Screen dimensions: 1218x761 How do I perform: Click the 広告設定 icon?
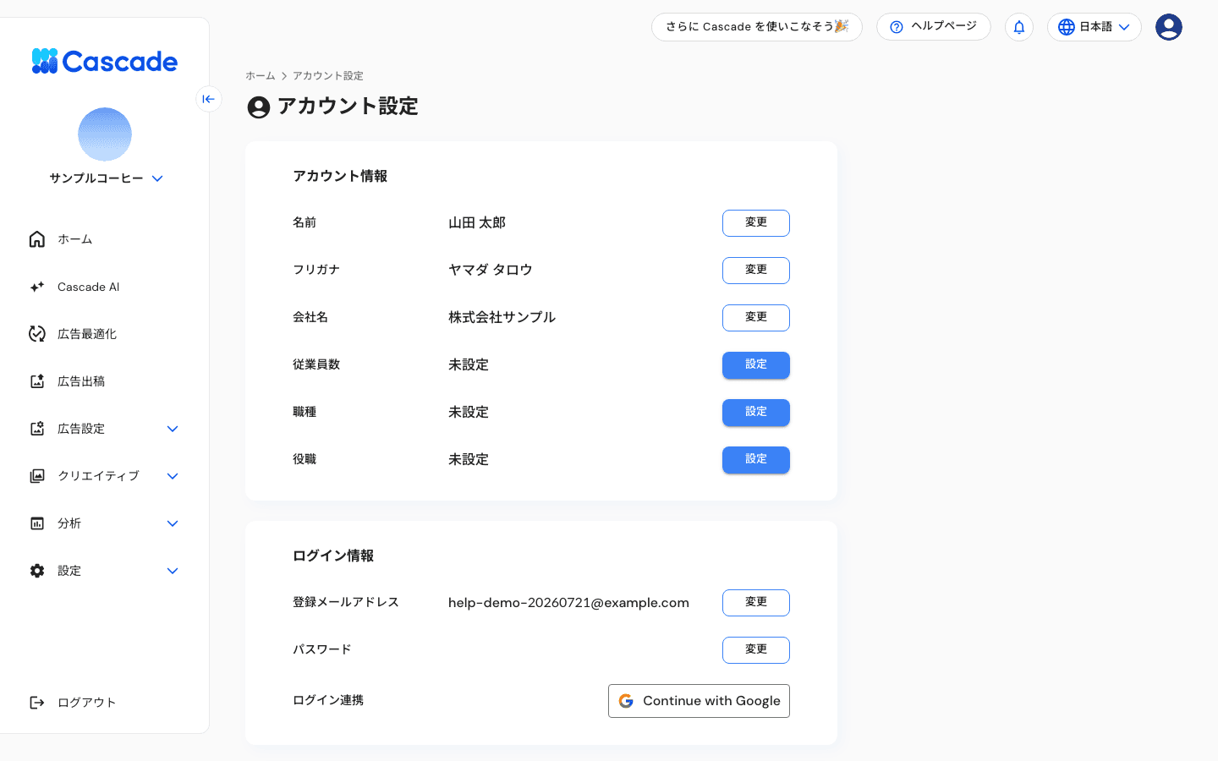[x=37, y=429]
